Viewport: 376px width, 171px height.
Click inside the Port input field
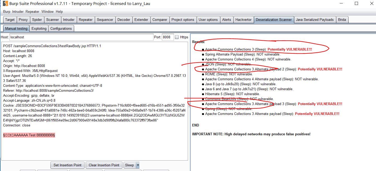tap(167, 37)
